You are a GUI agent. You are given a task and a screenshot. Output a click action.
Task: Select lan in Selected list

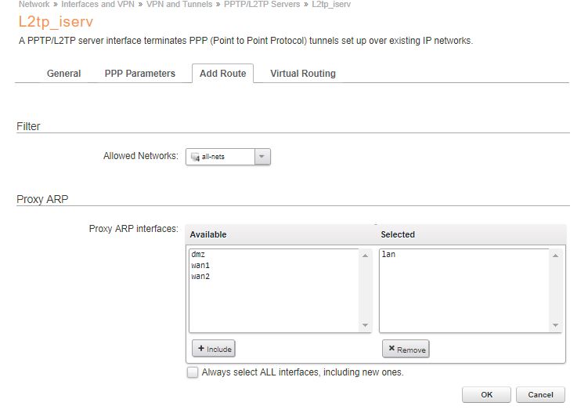click(388, 255)
